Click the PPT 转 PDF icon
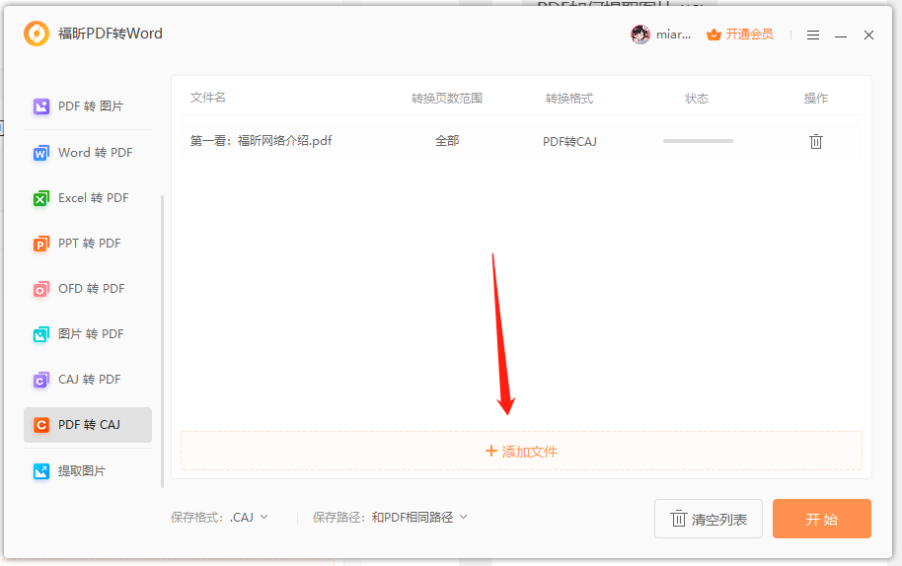 (40, 244)
